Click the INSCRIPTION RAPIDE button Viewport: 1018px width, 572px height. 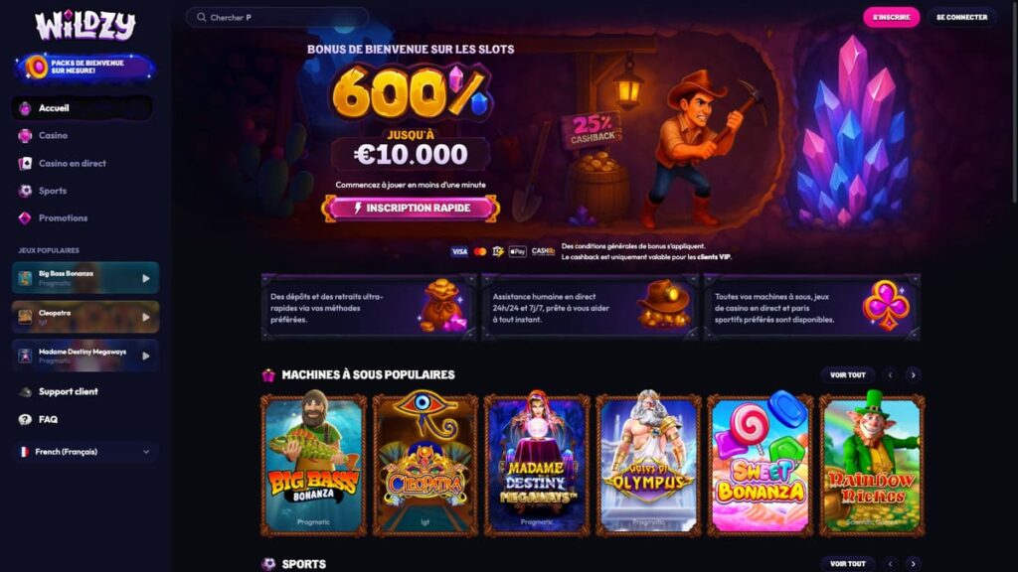click(x=411, y=209)
